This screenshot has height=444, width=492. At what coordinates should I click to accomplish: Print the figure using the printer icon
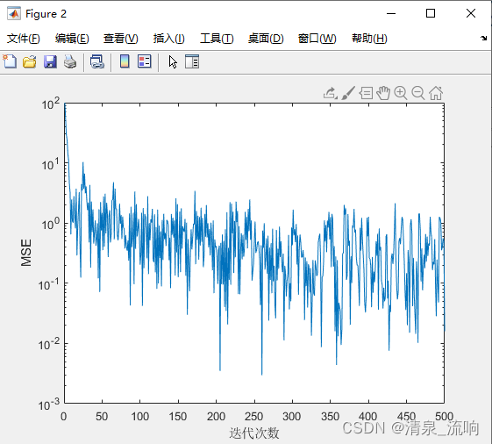pyautogui.click(x=70, y=61)
